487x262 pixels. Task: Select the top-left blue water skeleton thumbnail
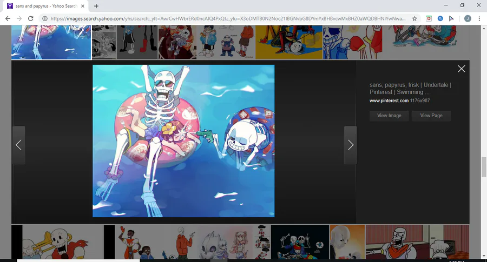[x=51, y=42]
